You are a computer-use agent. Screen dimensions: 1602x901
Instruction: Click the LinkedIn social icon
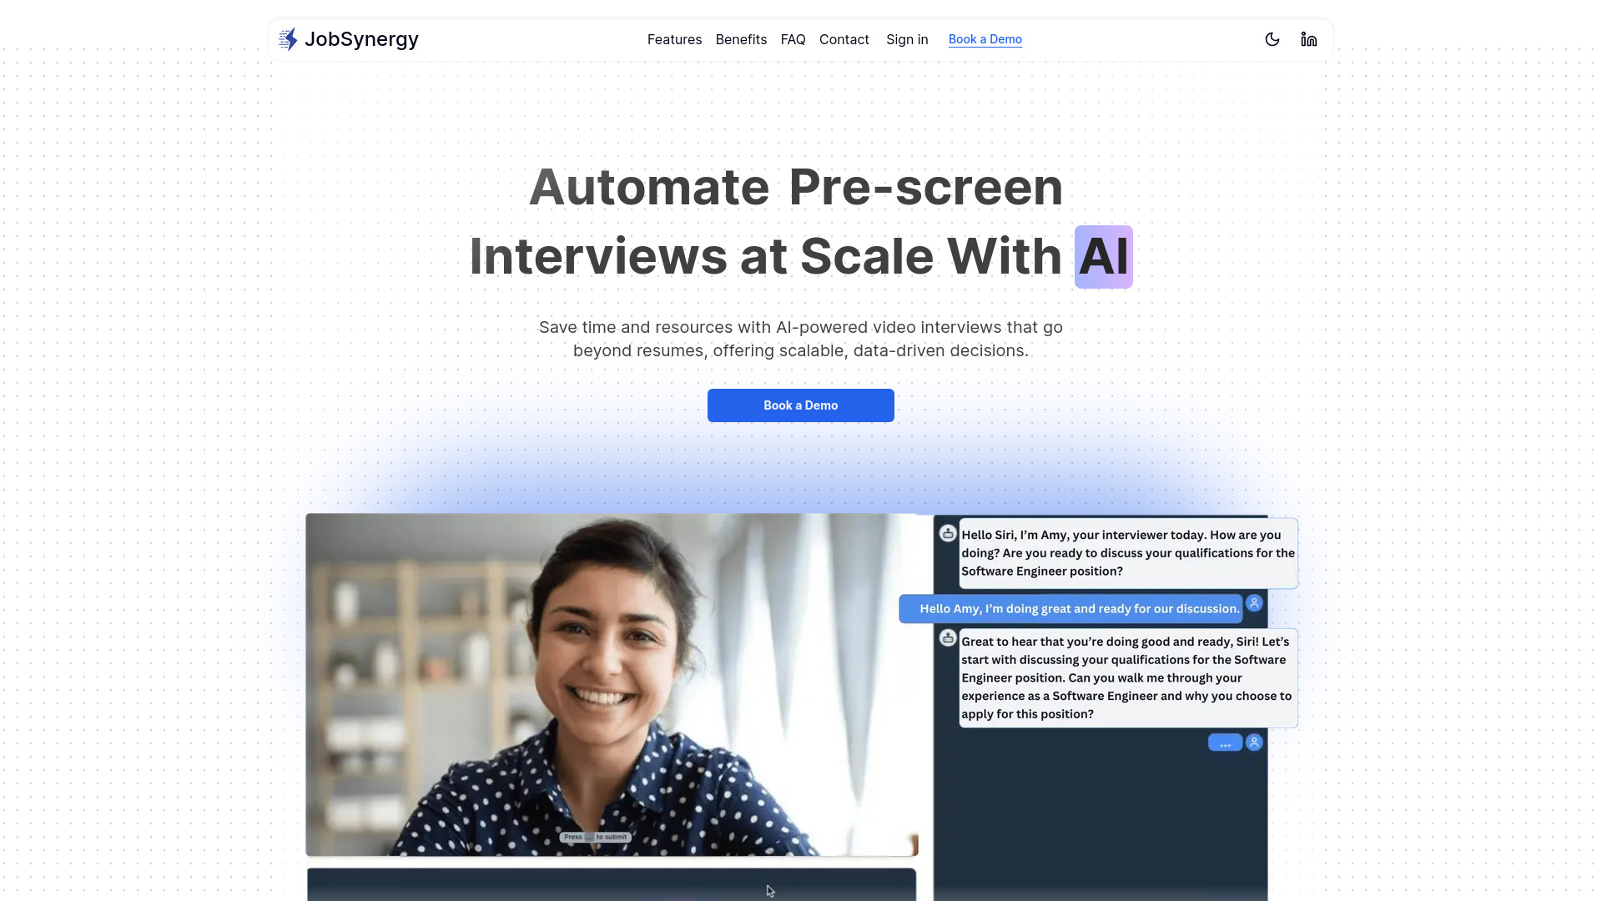(1308, 38)
